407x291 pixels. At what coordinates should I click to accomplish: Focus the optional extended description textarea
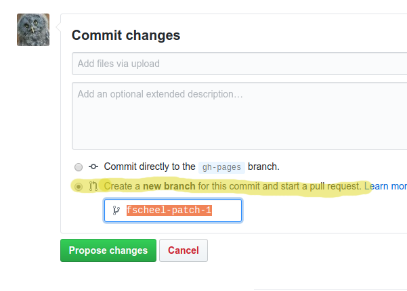239,116
